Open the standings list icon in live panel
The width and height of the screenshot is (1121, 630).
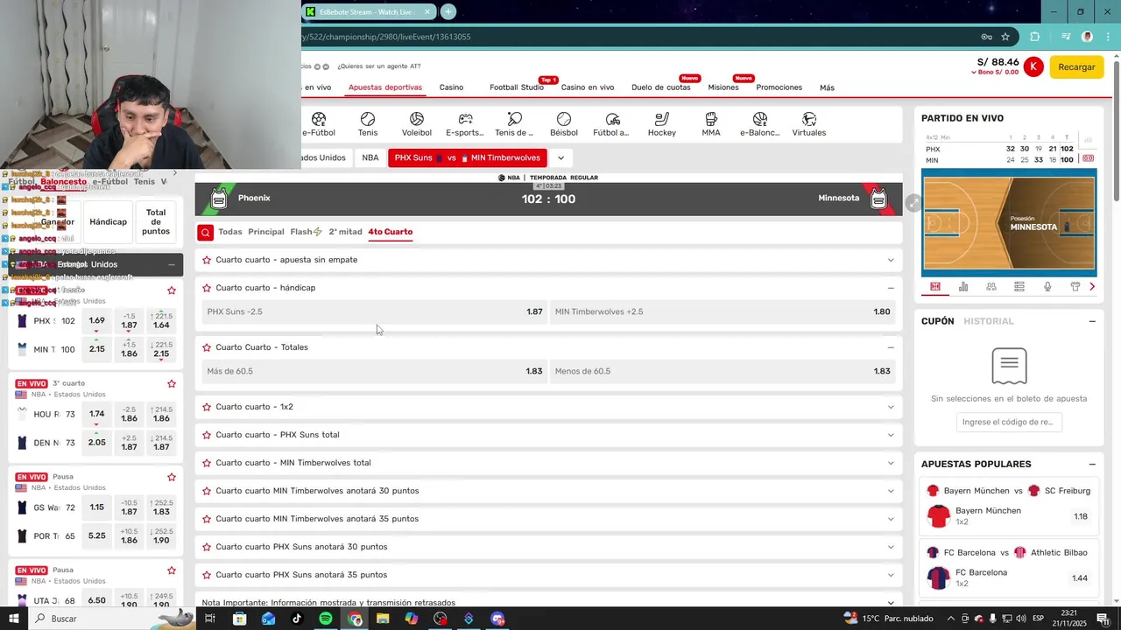pos(1019,287)
